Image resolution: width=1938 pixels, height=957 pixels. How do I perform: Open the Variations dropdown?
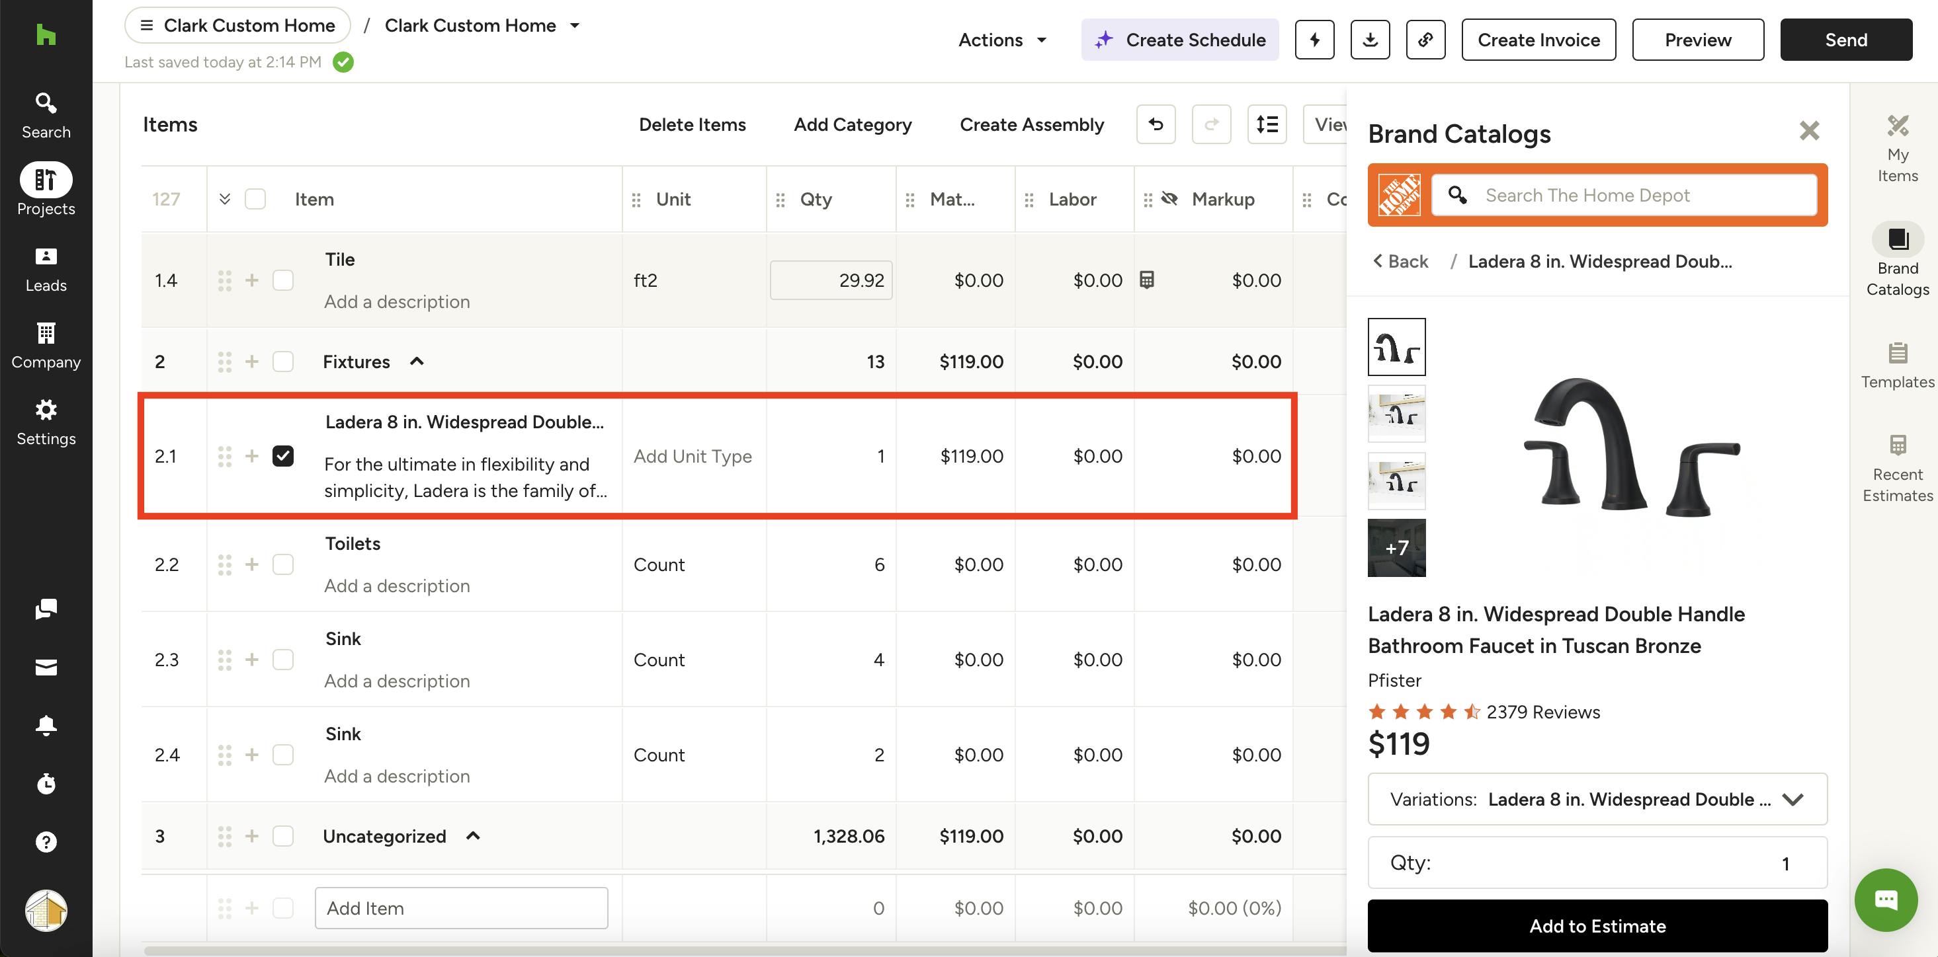tap(1597, 799)
